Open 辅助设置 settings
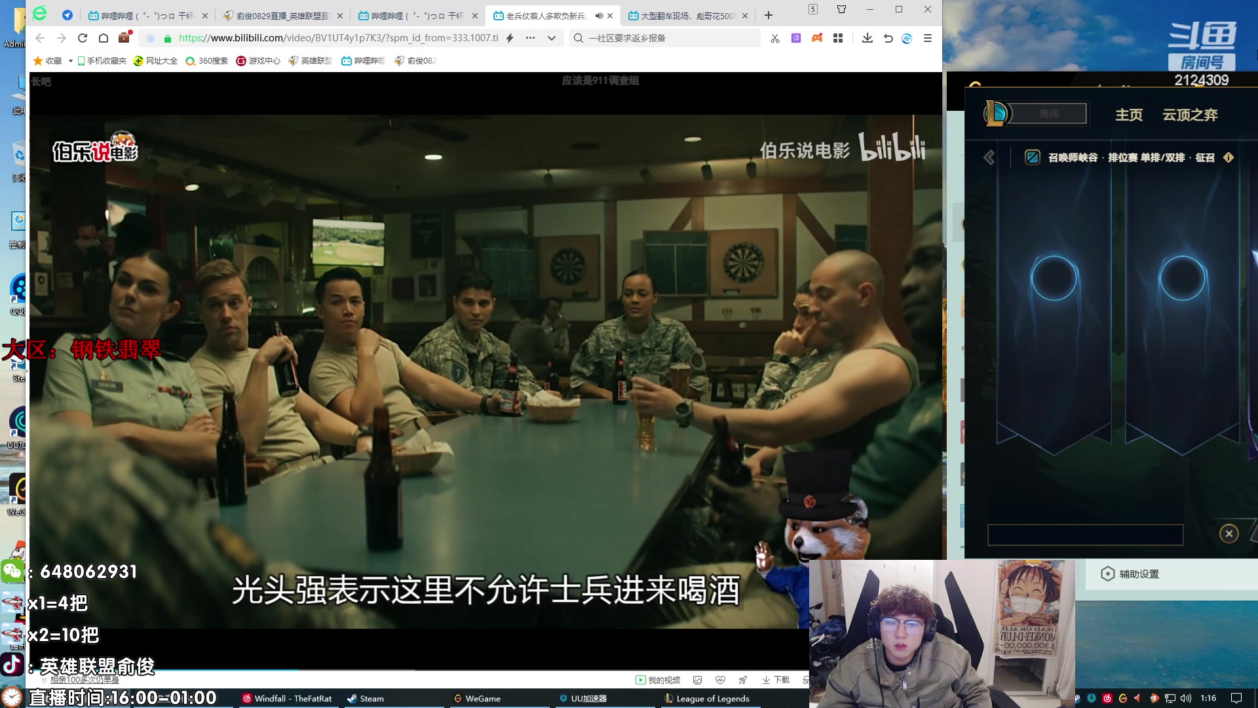The image size is (1258, 708). click(1130, 574)
